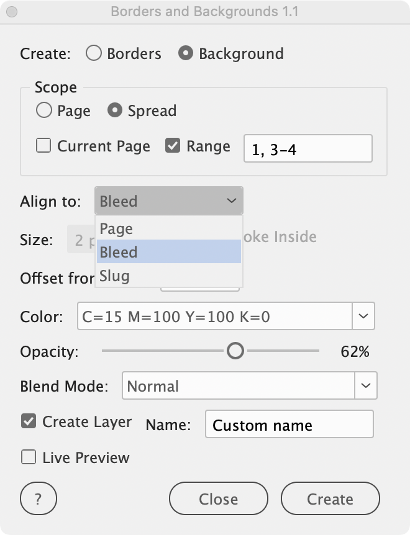The image size is (410, 535).
Task: Collapse the Align to dropdown
Action: tap(169, 201)
